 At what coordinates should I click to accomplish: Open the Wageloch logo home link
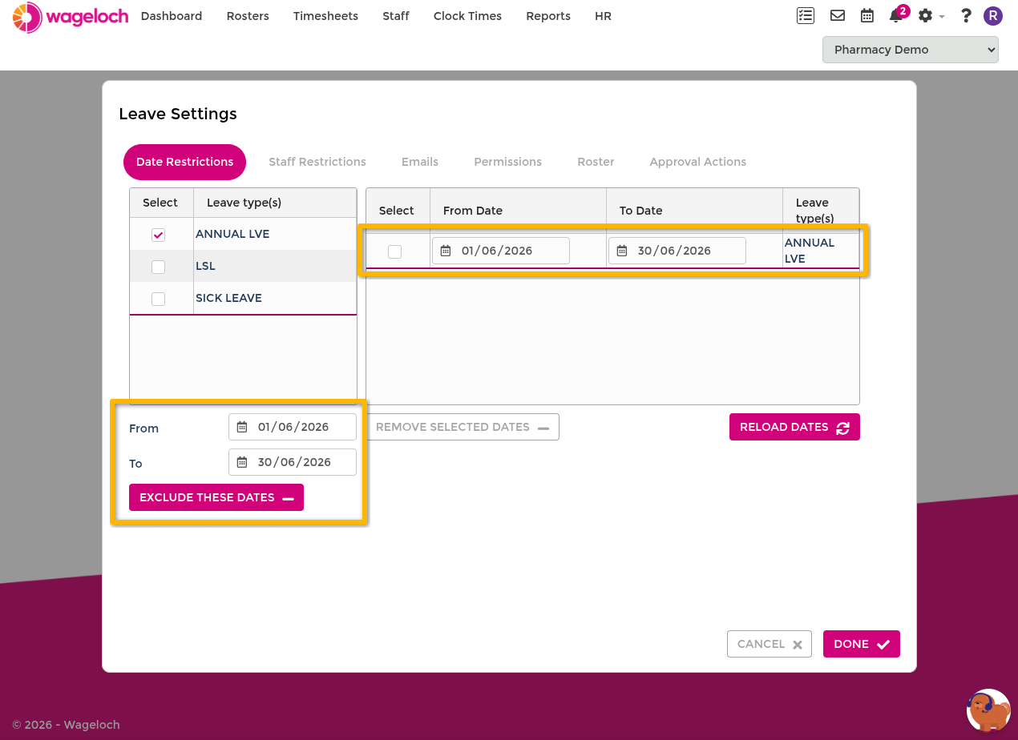tap(71, 17)
